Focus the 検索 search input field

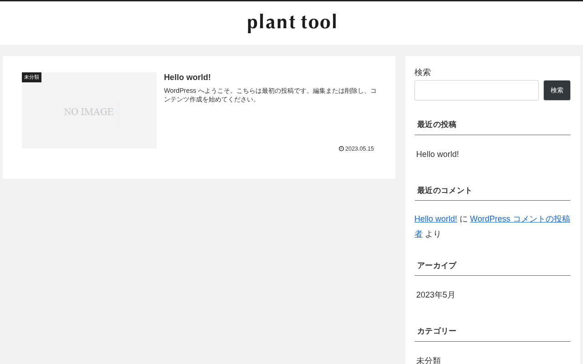[x=476, y=91]
